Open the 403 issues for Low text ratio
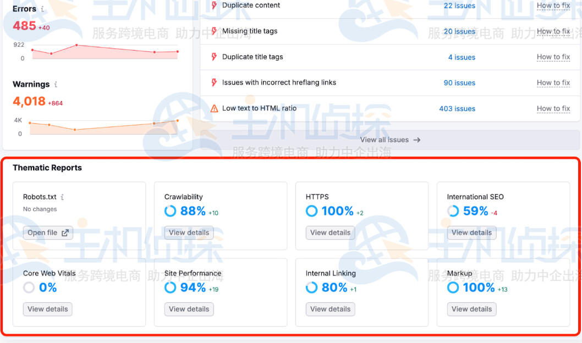Image resolution: width=582 pixels, height=343 pixels. pyautogui.click(x=457, y=109)
